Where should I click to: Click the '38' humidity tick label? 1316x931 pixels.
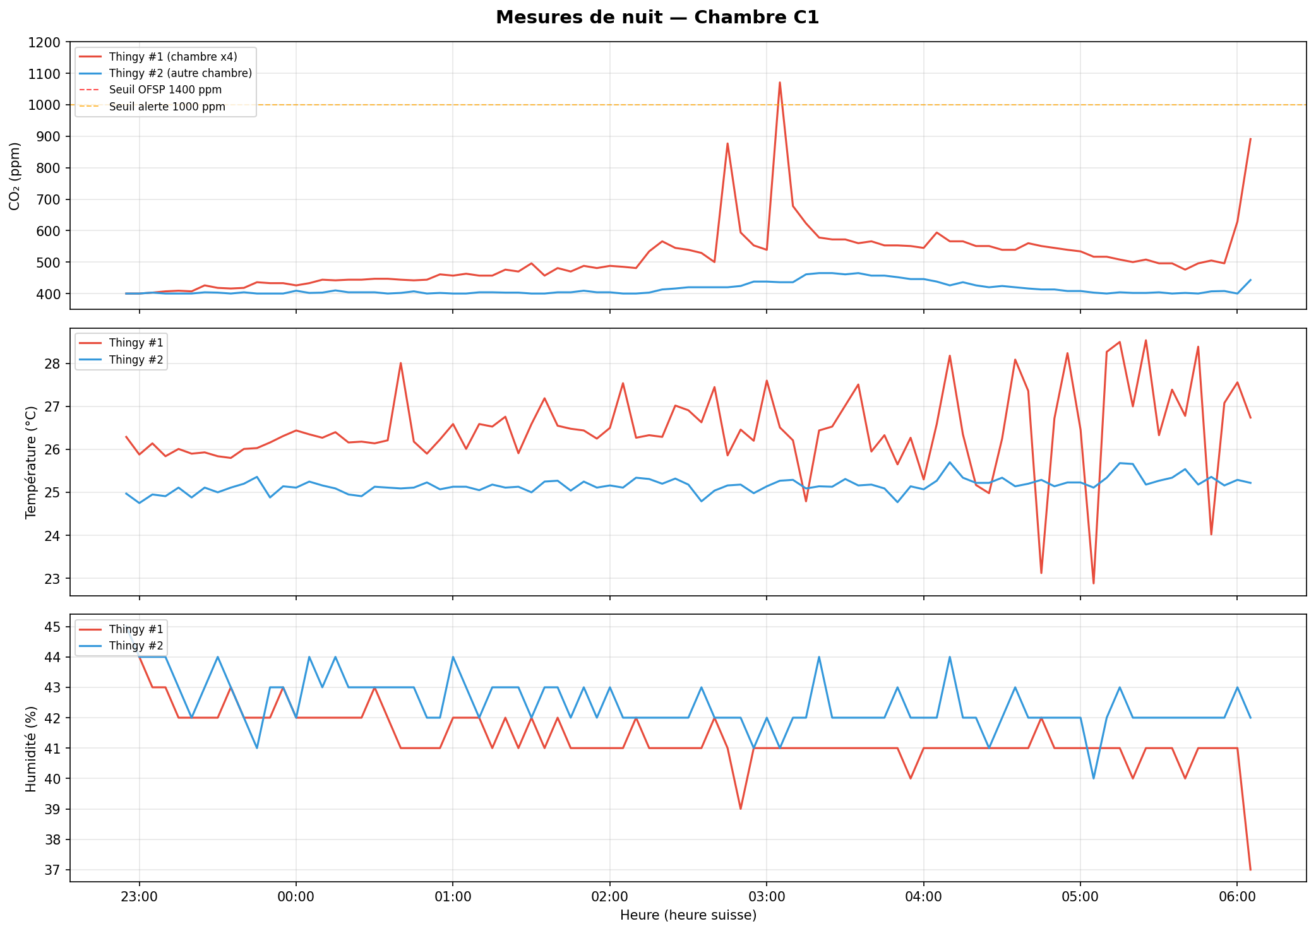(52, 840)
